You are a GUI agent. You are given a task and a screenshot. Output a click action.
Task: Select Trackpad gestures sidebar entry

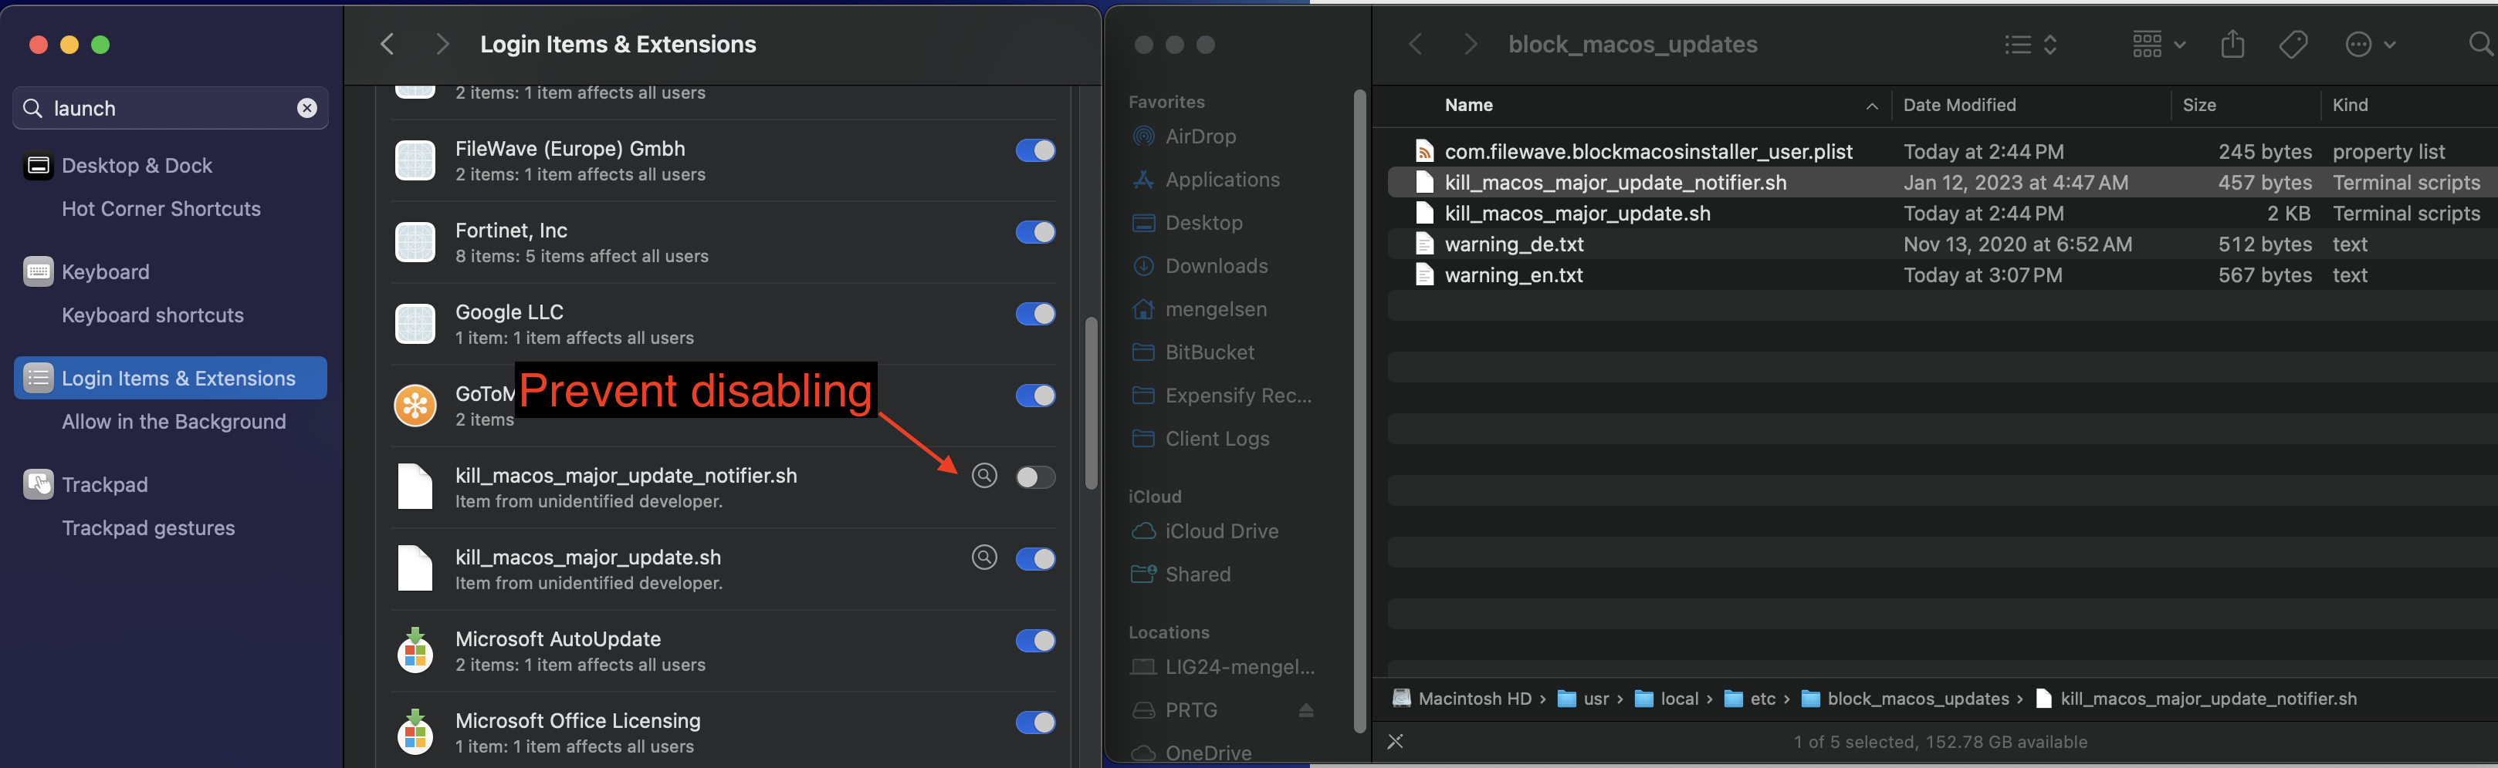(x=148, y=529)
